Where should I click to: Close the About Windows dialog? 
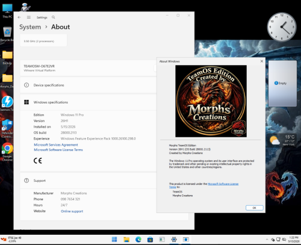point(262,61)
